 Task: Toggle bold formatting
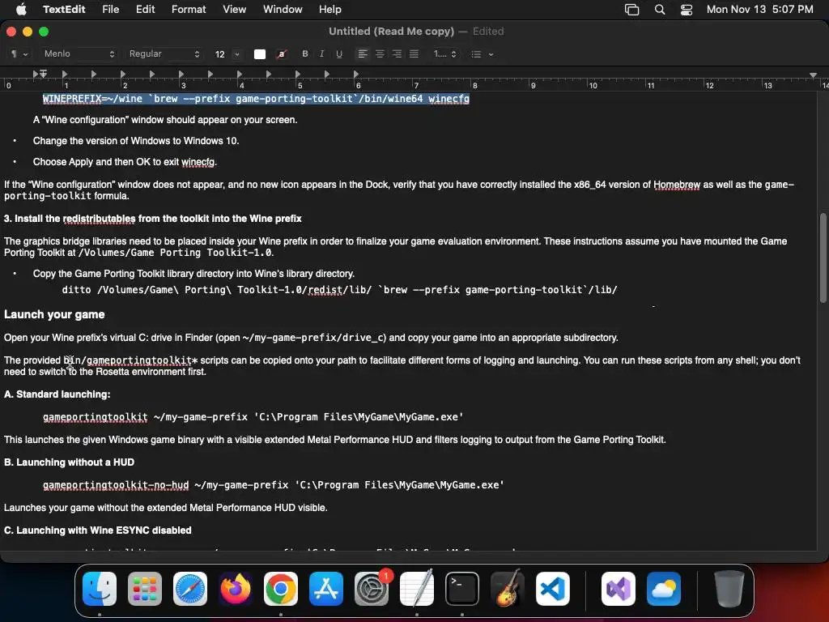click(305, 54)
